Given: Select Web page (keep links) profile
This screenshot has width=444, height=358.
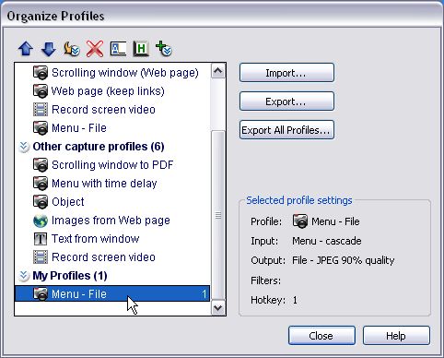Looking at the screenshot, I should [108, 91].
